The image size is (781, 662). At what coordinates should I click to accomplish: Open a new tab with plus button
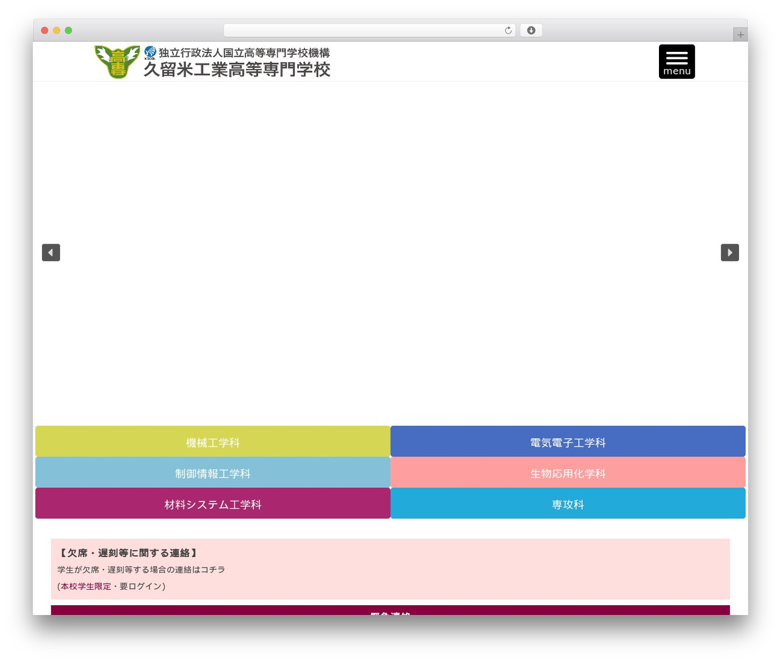click(x=740, y=35)
